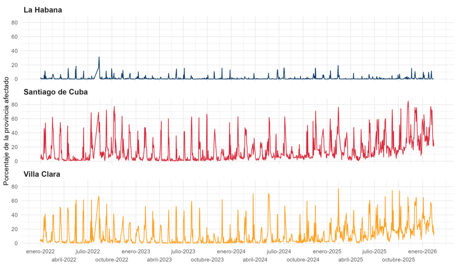Screen dimensions: 457x274
Task: Click the julio-2025 x-axis label
Action: tap(374, 251)
